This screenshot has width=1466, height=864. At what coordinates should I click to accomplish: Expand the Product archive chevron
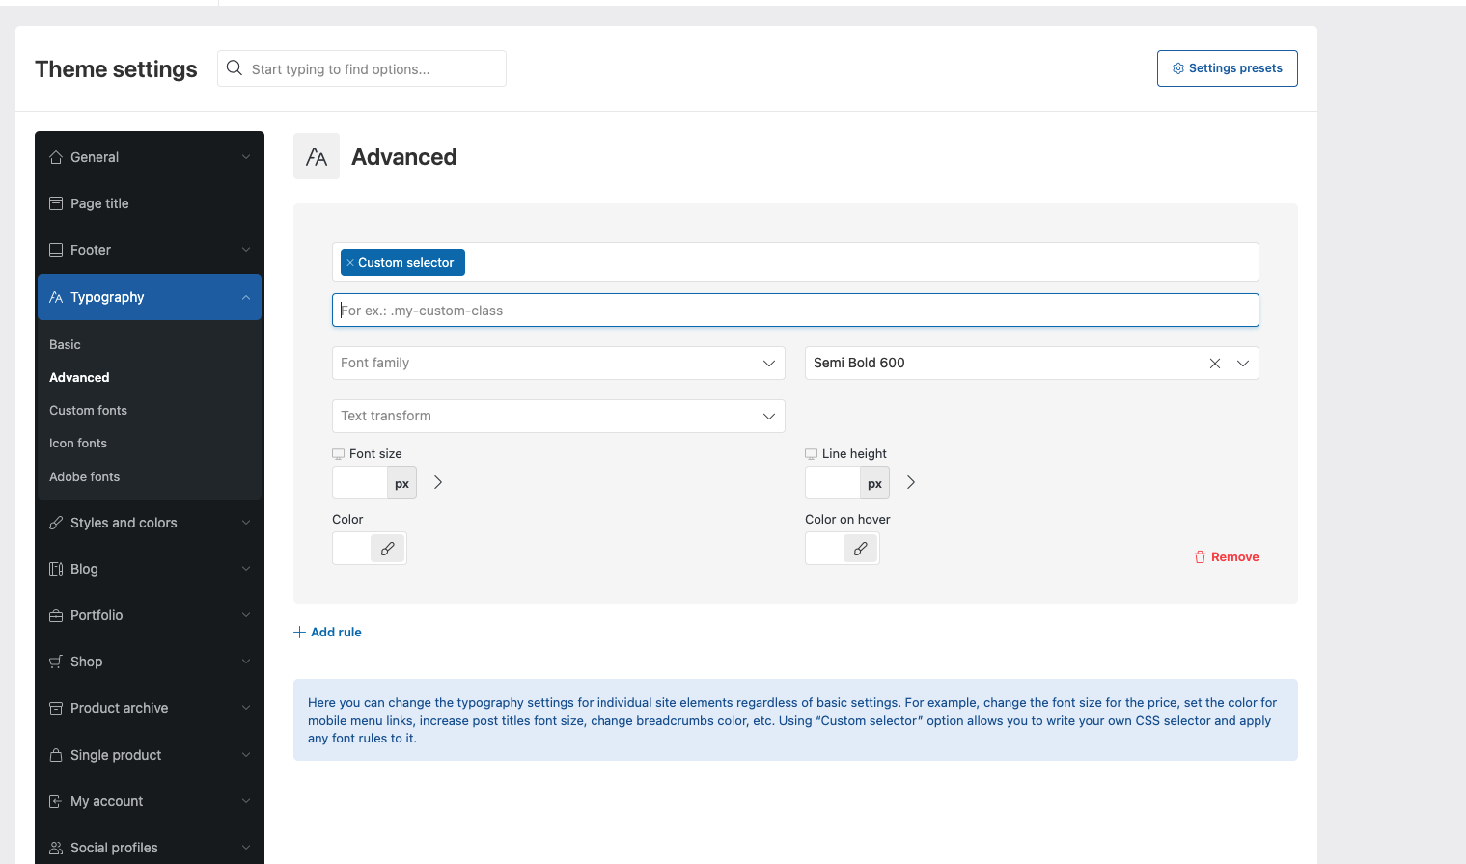point(246,708)
